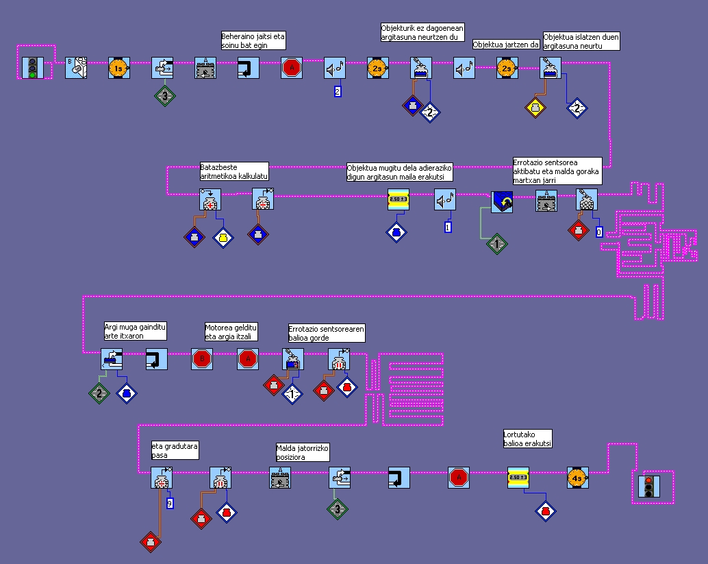This screenshot has height=564, width=708.
Task: Select the jump arrow block under 'Beheraino jaitsi eta'
Action: point(249,68)
